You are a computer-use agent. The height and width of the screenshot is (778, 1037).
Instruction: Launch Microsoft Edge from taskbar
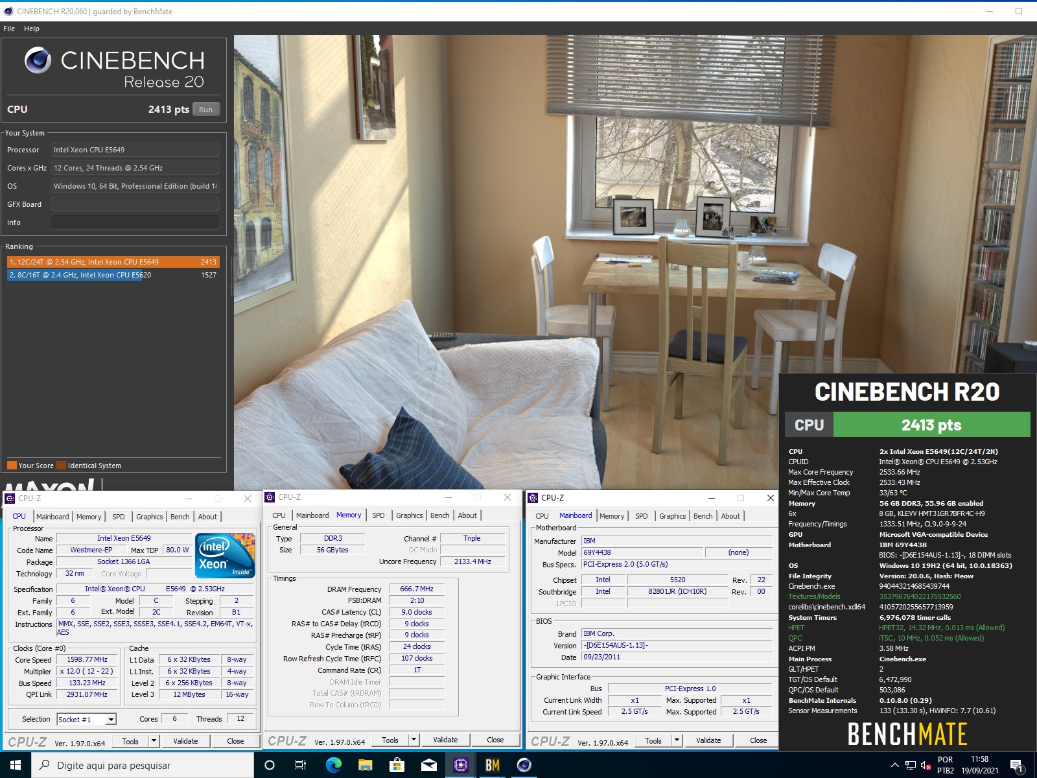tap(333, 765)
